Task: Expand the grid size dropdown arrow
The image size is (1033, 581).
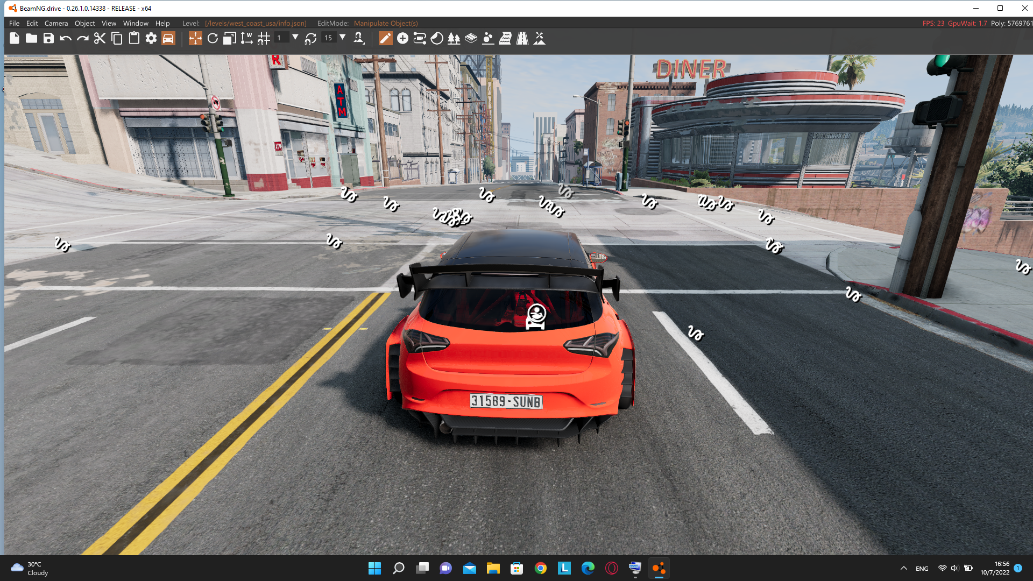Action: (x=295, y=37)
